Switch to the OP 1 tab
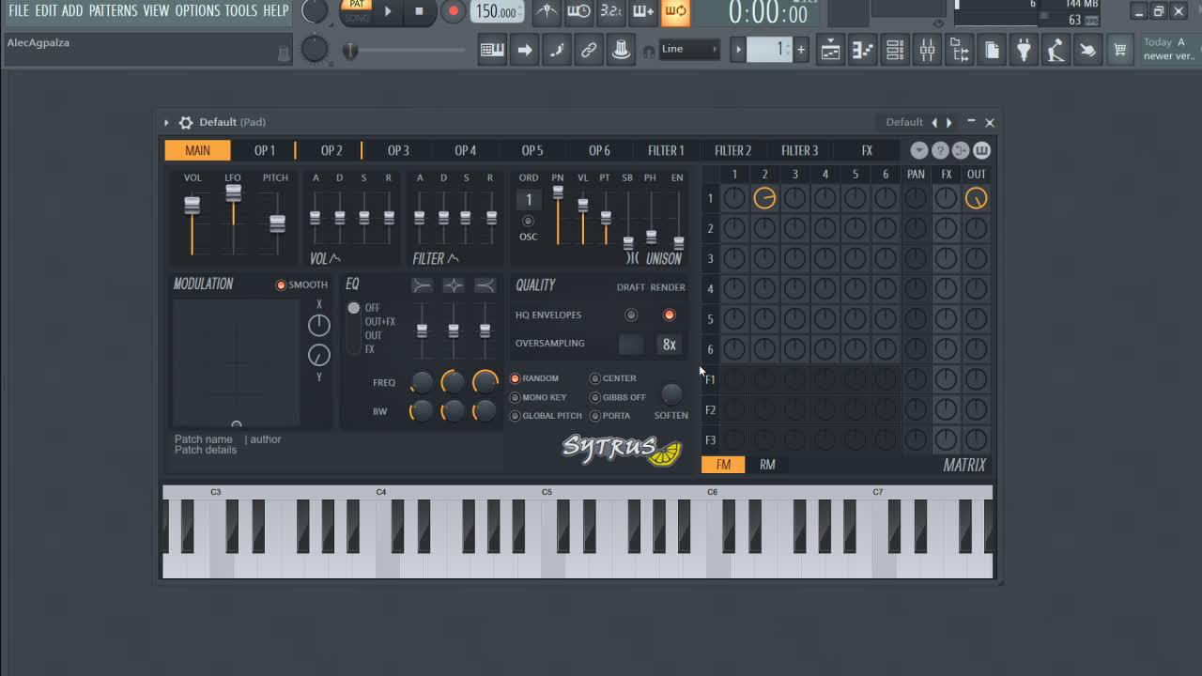1202x676 pixels. click(264, 150)
